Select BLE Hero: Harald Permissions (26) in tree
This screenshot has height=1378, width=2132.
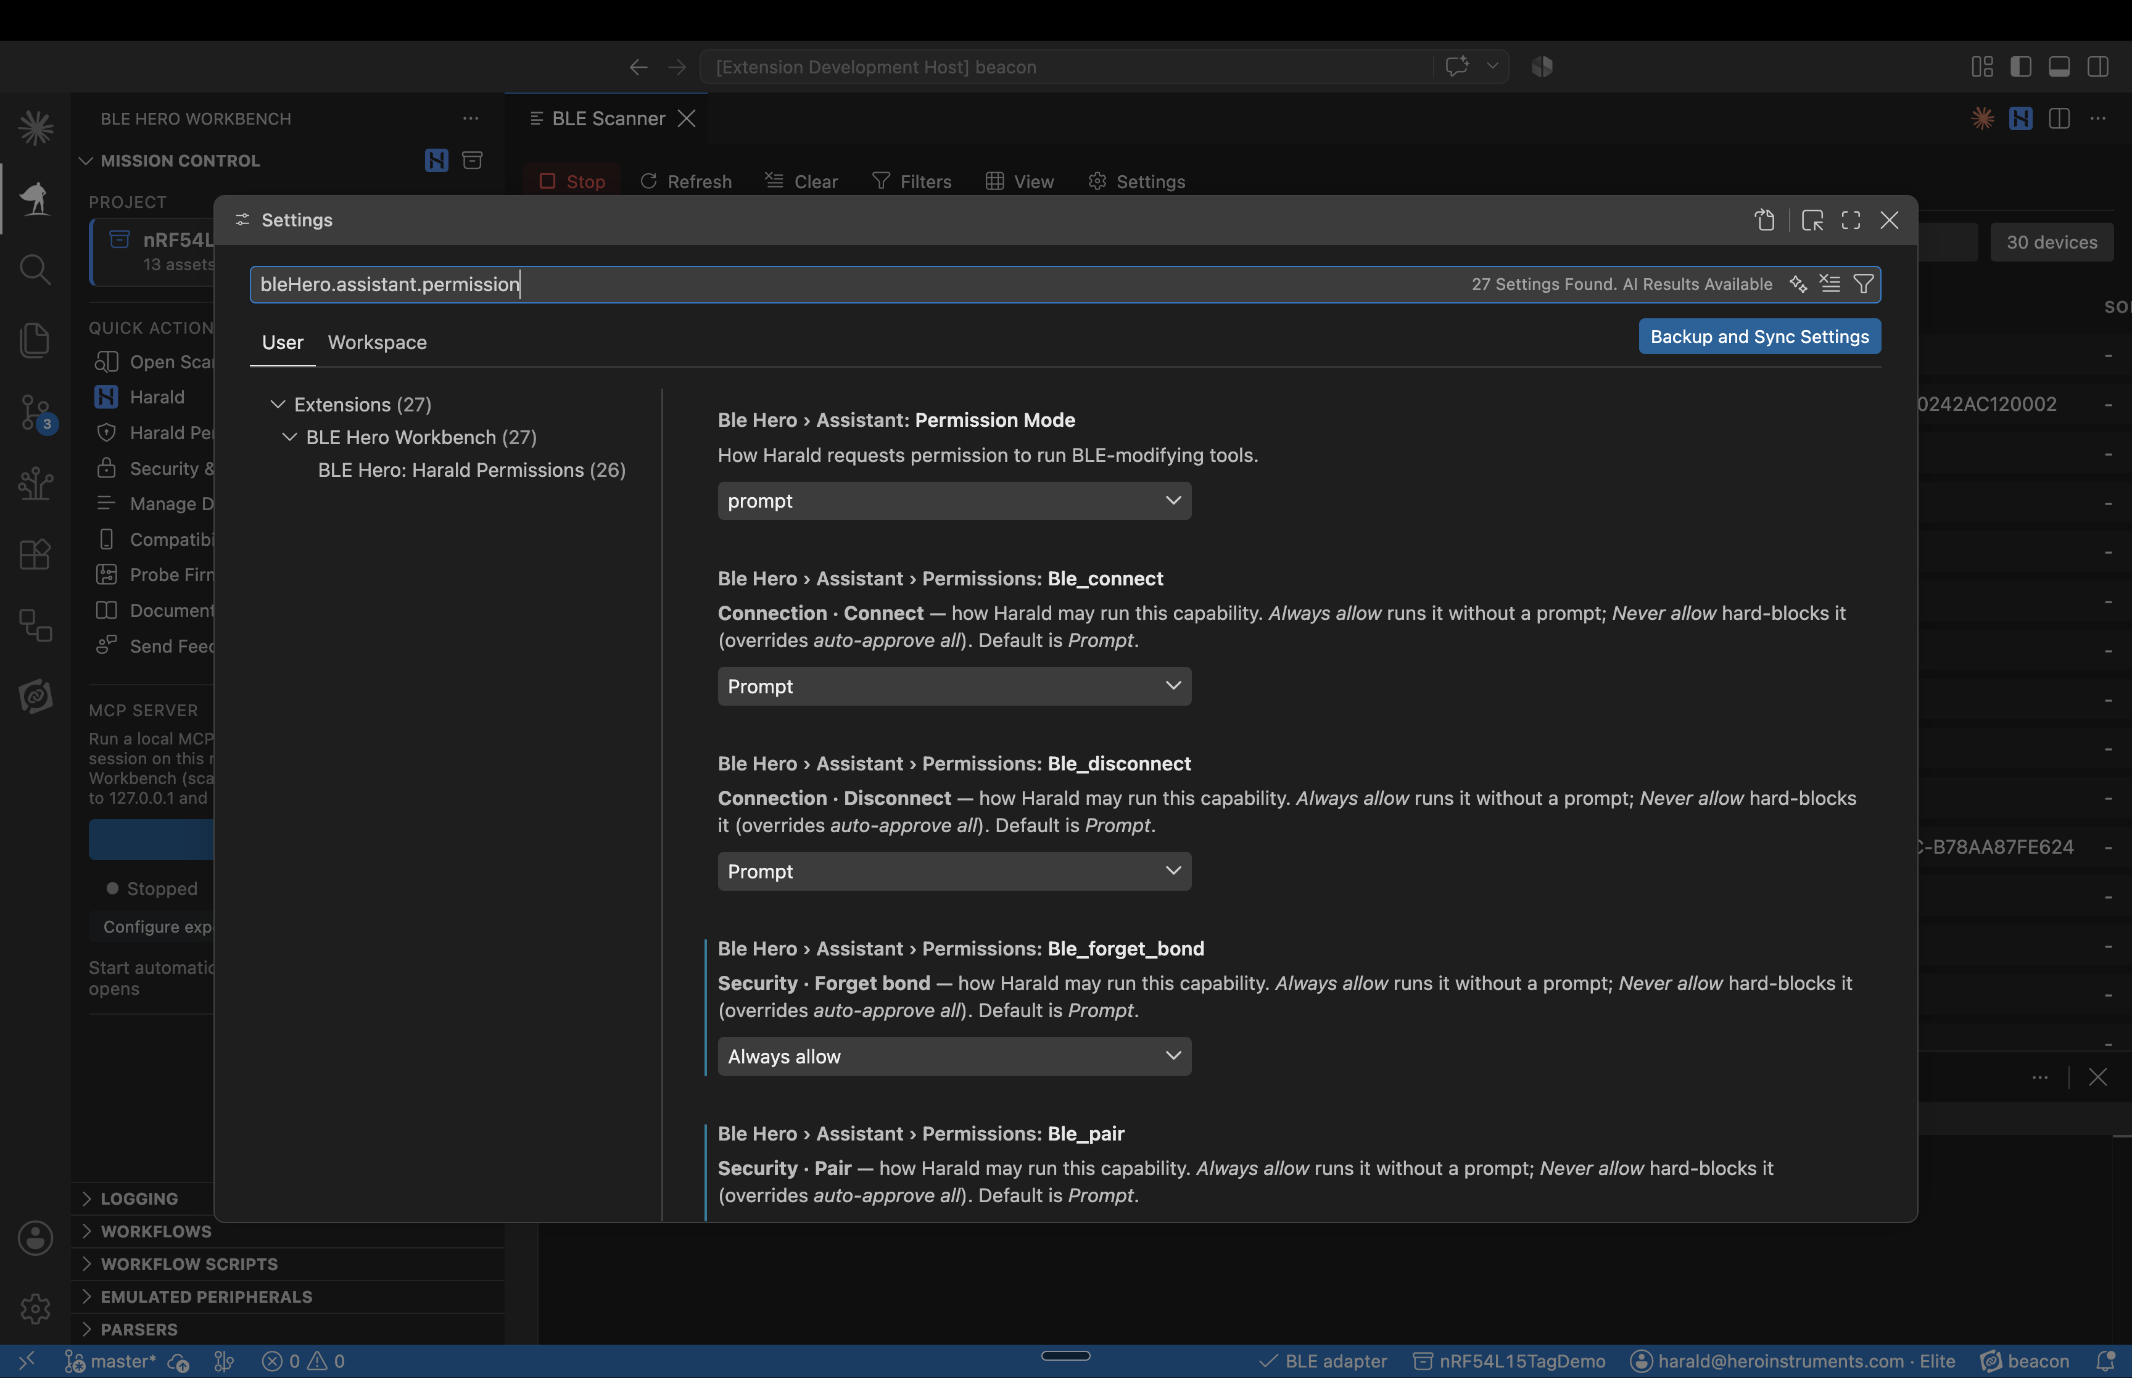tap(471, 471)
